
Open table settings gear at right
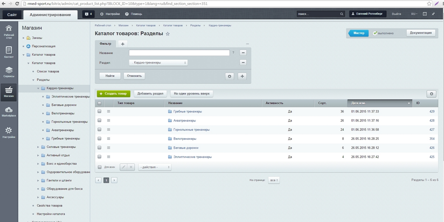coord(432,94)
